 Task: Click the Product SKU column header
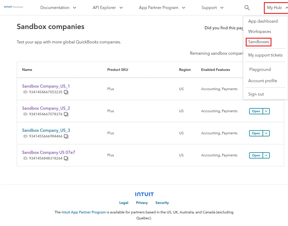pos(118,70)
